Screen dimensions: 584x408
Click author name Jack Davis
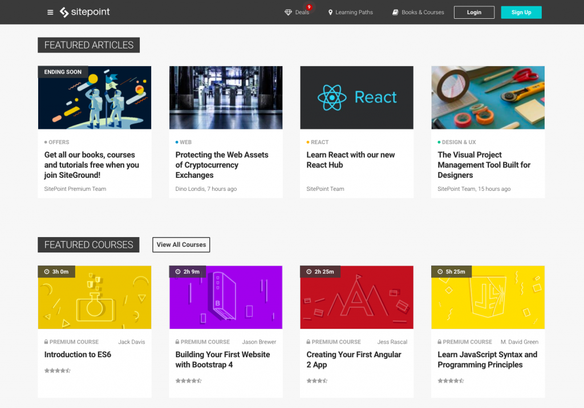coord(132,342)
